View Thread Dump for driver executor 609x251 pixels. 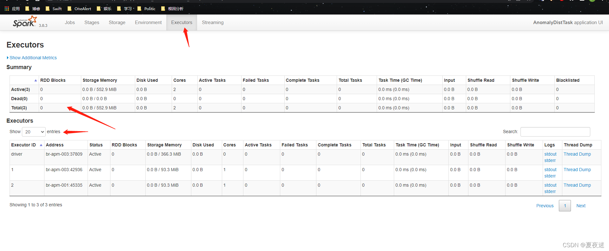(577, 154)
